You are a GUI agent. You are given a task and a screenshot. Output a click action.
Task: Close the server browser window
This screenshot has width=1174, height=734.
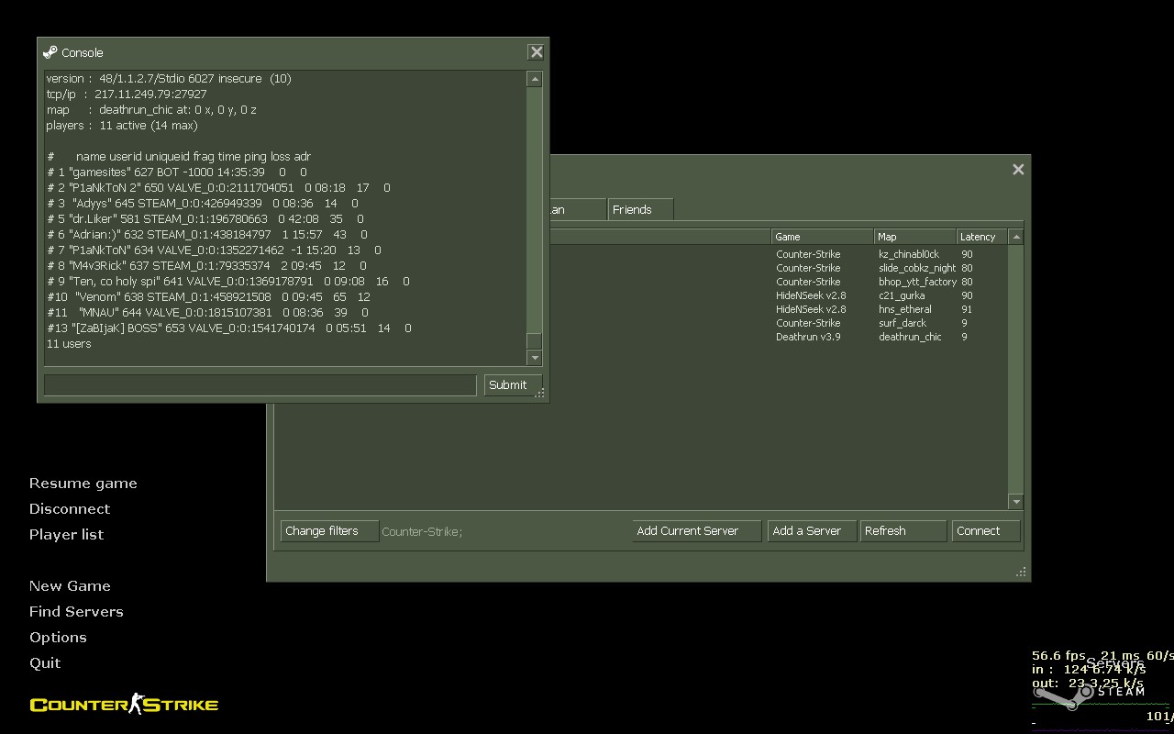[1018, 169]
